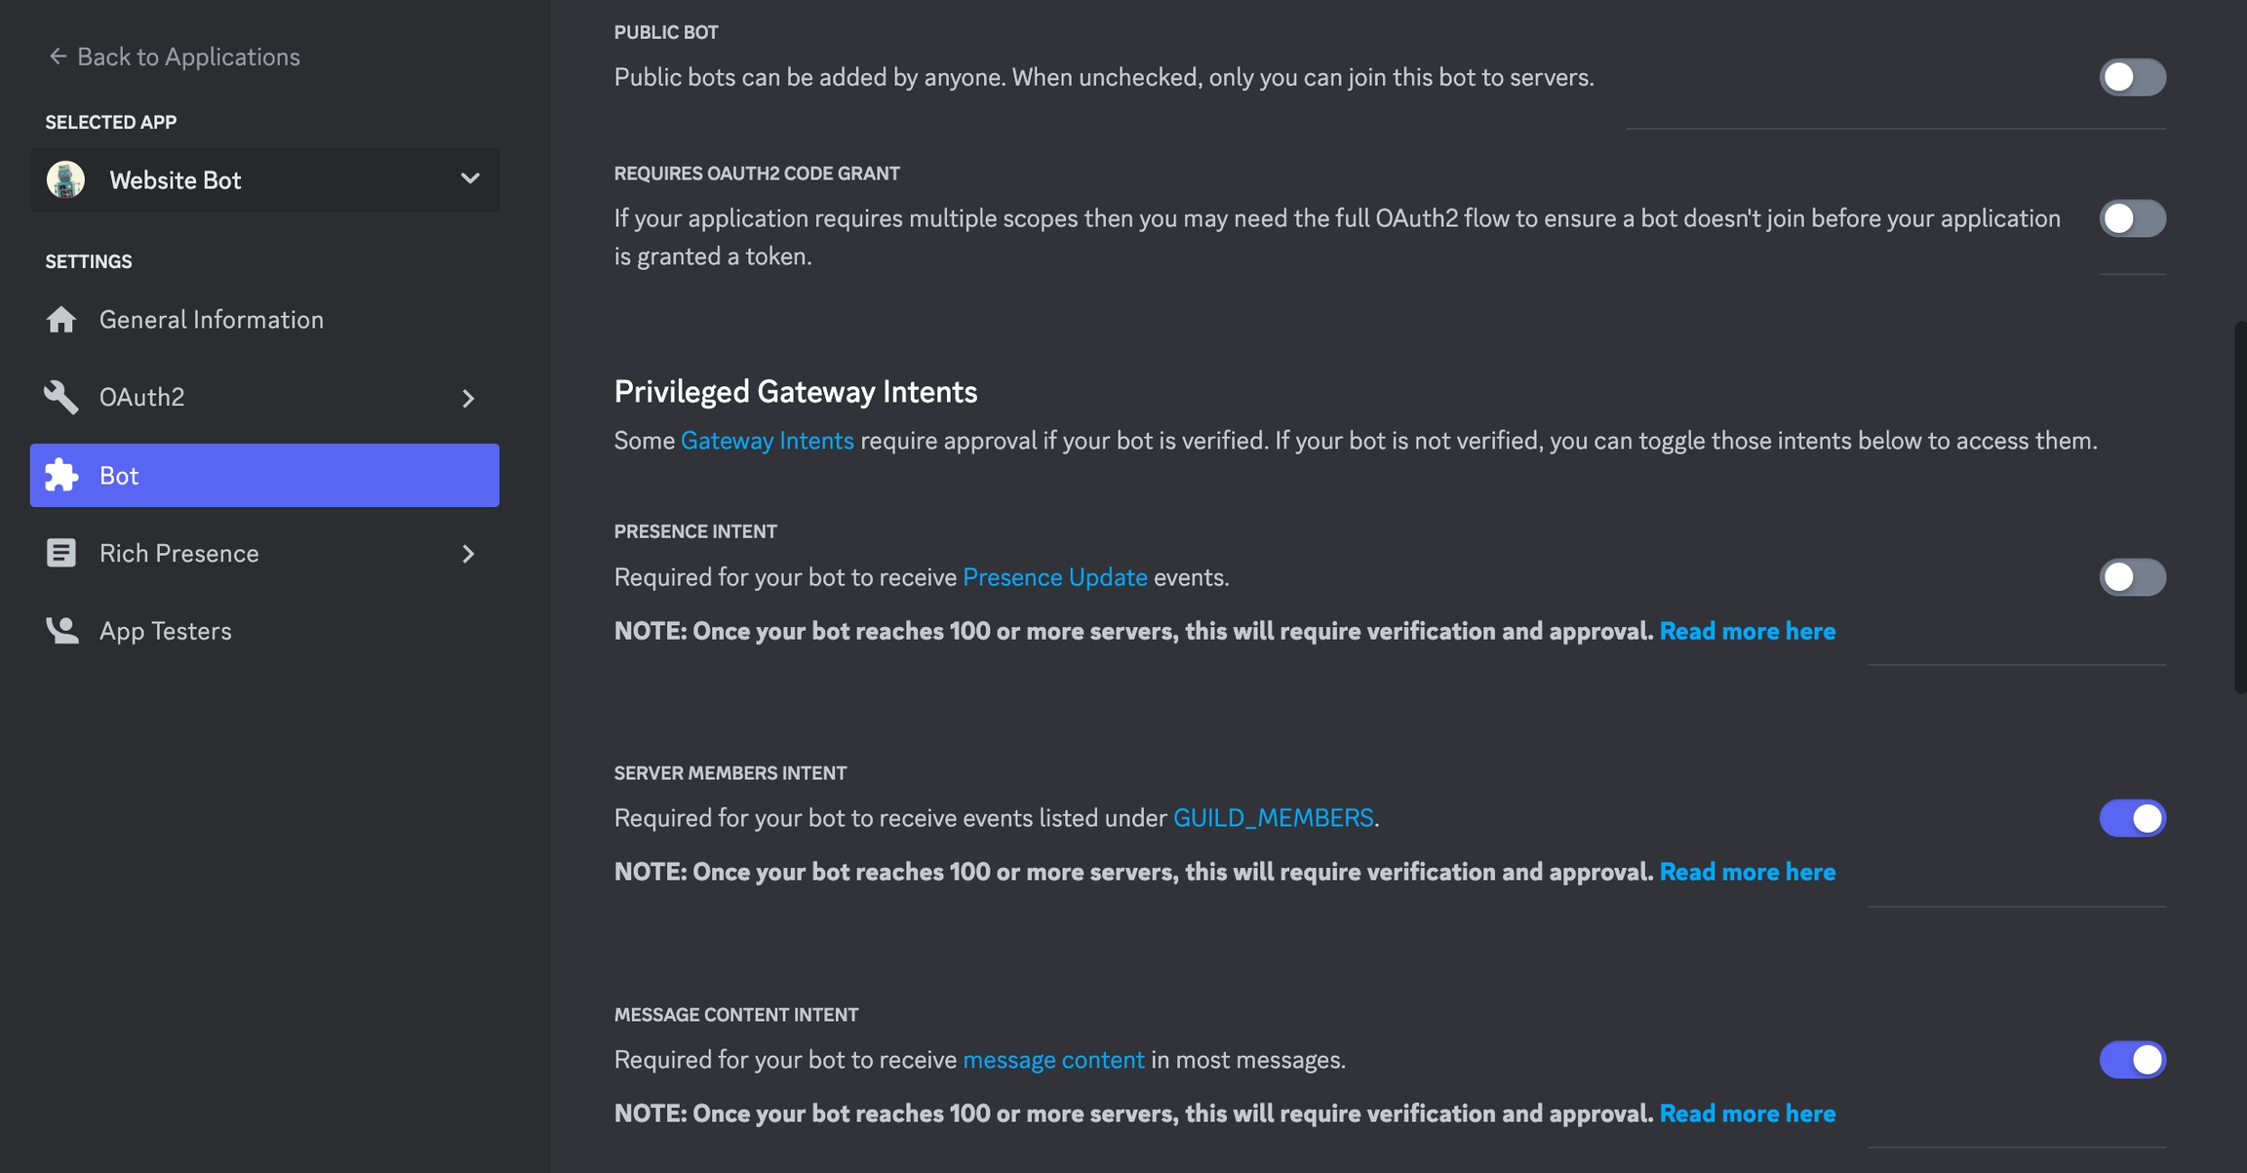Open the General Information settings page
This screenshot has width=2247, height=1173.
click(211, 320)
